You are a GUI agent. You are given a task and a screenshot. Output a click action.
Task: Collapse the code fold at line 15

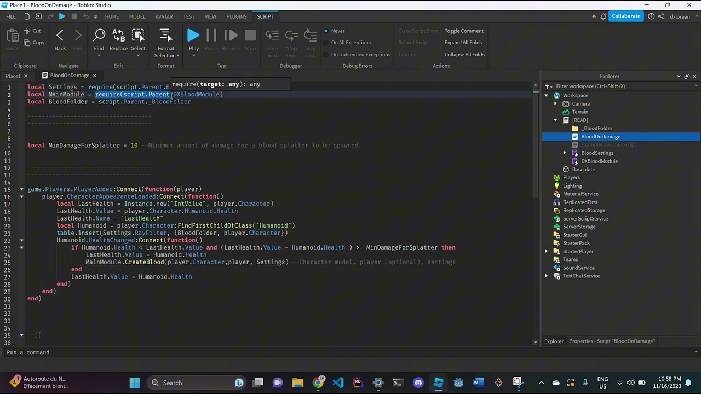pyautogui.click(x=21, y=189)
